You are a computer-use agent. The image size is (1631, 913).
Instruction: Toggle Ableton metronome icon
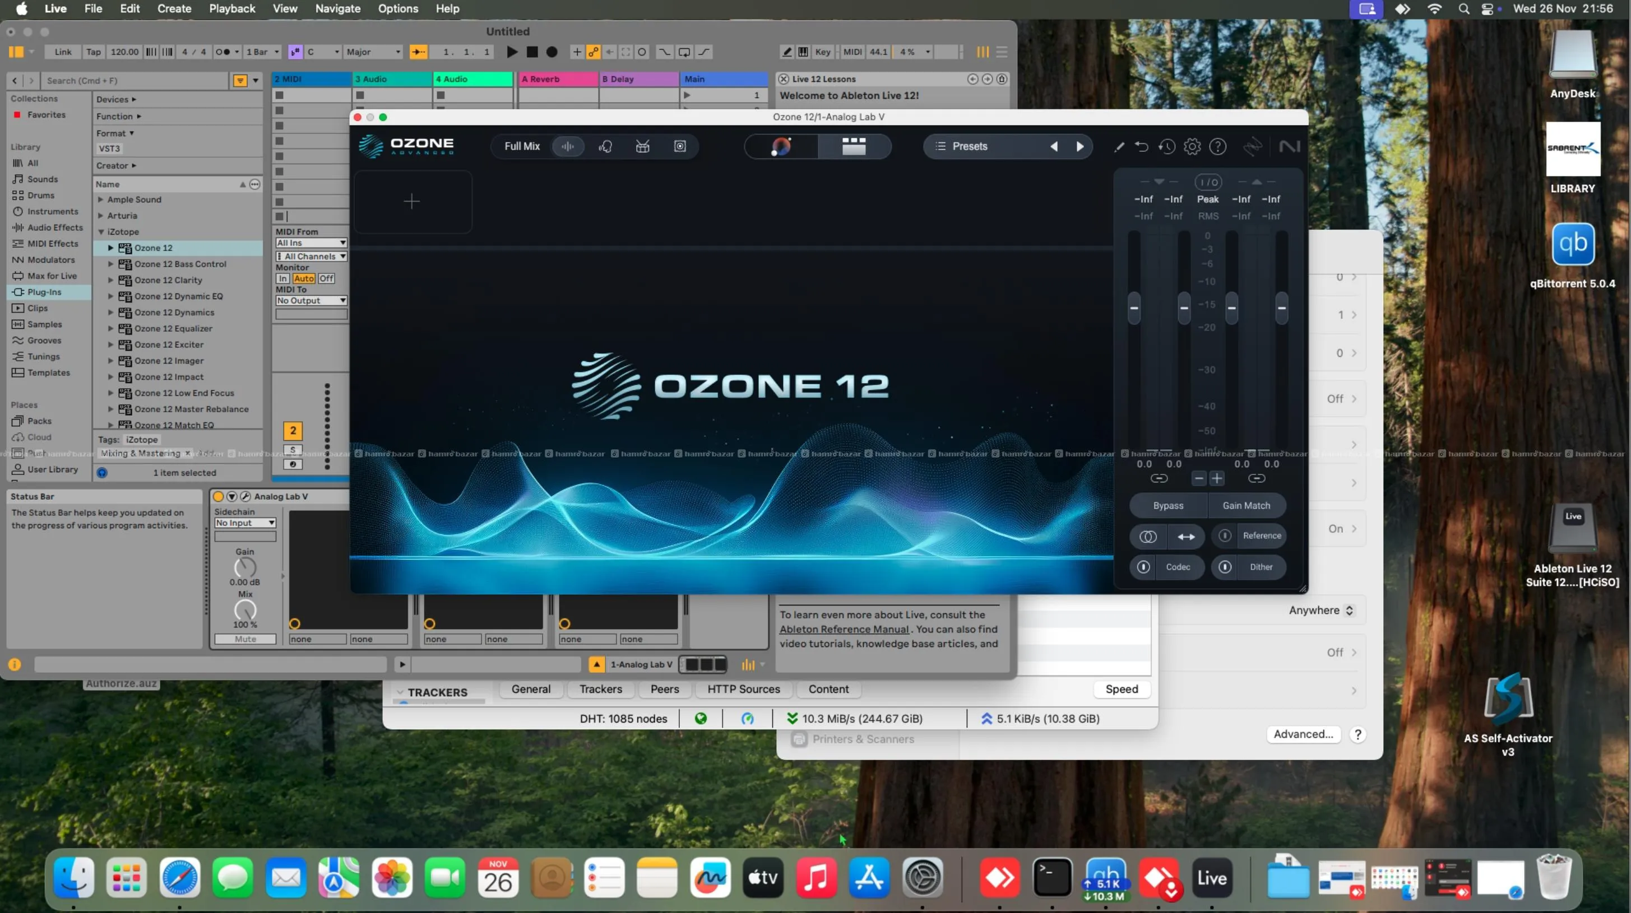[x=223, y=52]
